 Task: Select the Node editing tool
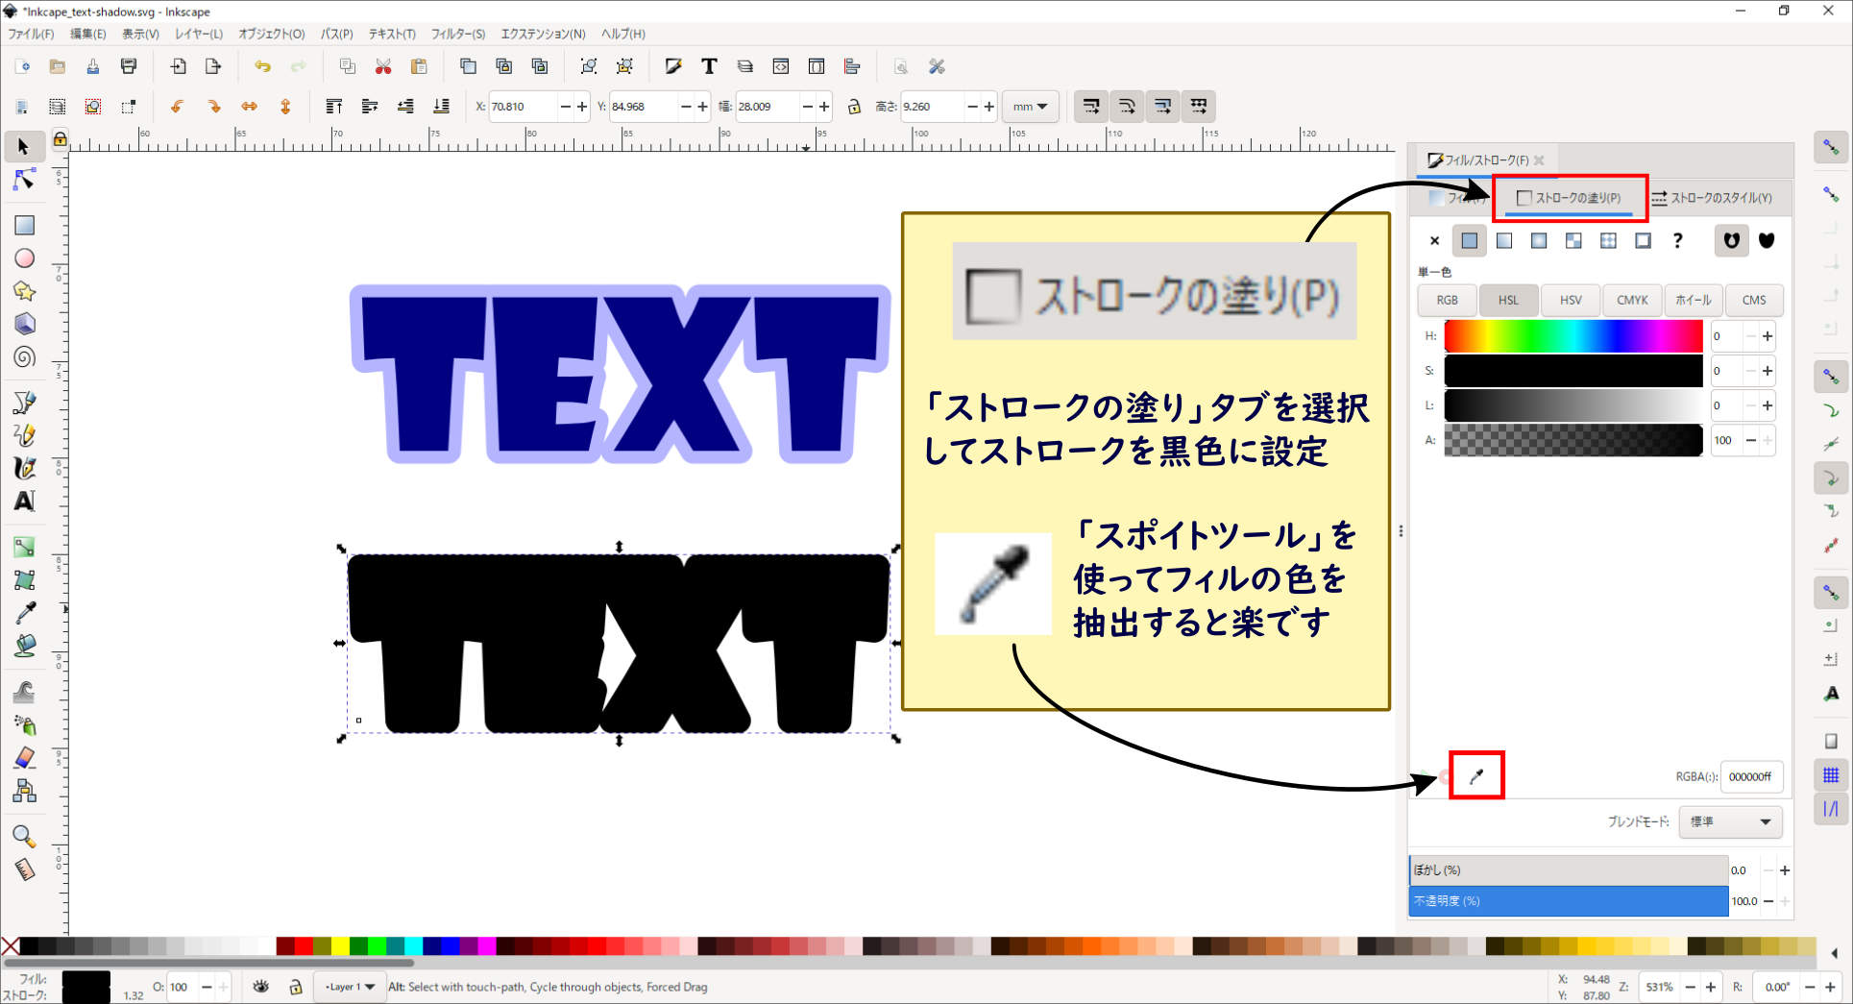(x=25, y=180)
